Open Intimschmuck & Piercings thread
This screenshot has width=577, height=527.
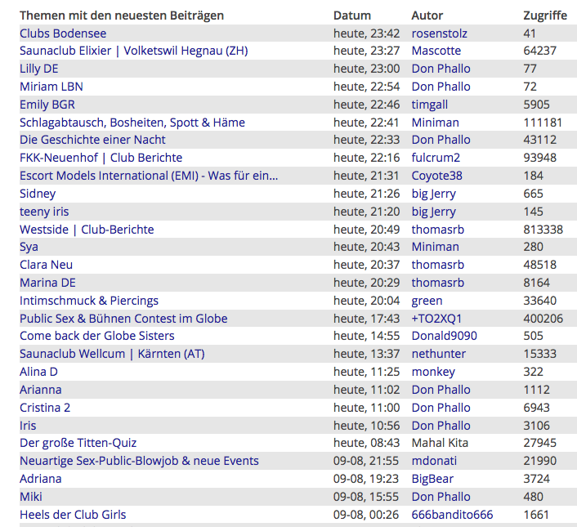click(x=89, y=301)
